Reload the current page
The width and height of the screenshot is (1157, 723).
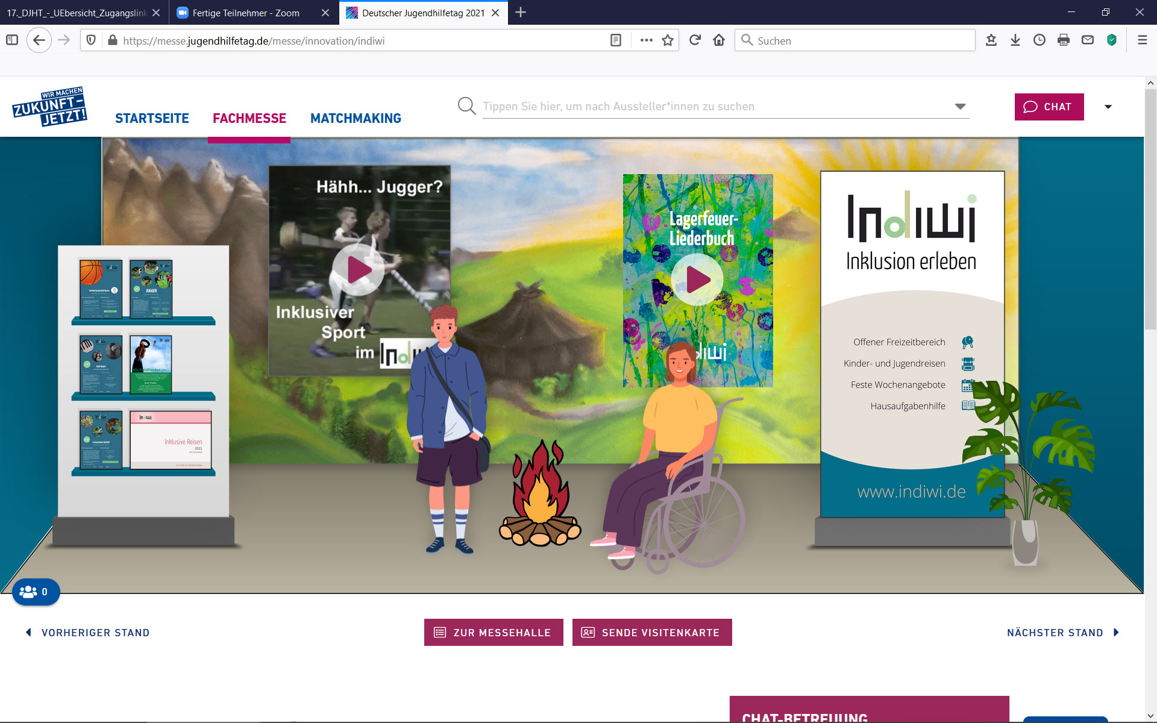[695, 40]
